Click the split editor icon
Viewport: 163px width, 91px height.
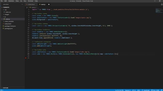click(x=162, y=4)
